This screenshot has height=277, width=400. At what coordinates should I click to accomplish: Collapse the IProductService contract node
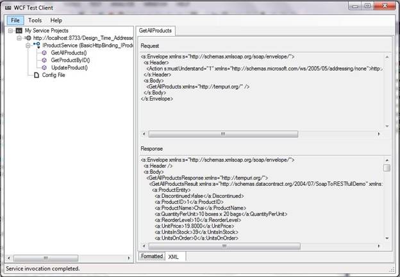[28, 46]
